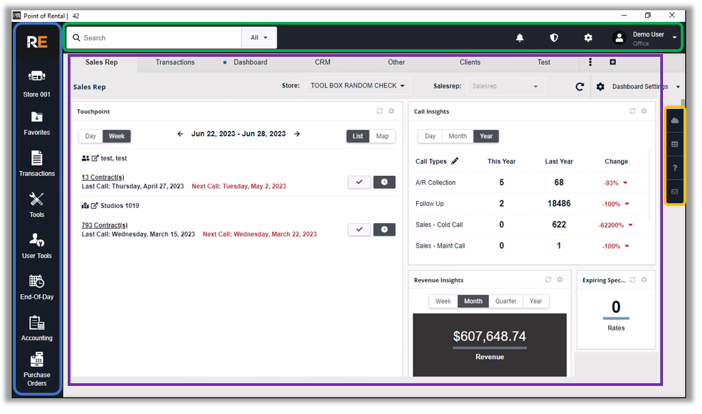Edit call types with the pencil icon
702x414 pixels.
(455, 161)
